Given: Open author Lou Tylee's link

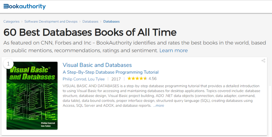Looking at the screenshot, I should (x=96, y=79).
